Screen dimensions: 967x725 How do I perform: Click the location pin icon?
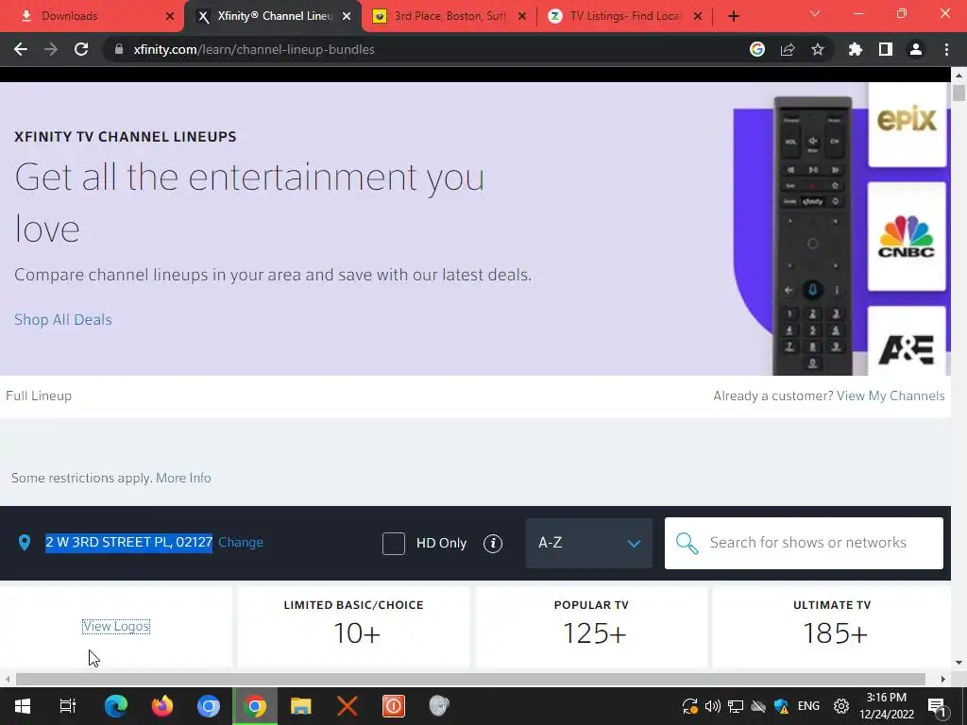(x=24, y=543)
